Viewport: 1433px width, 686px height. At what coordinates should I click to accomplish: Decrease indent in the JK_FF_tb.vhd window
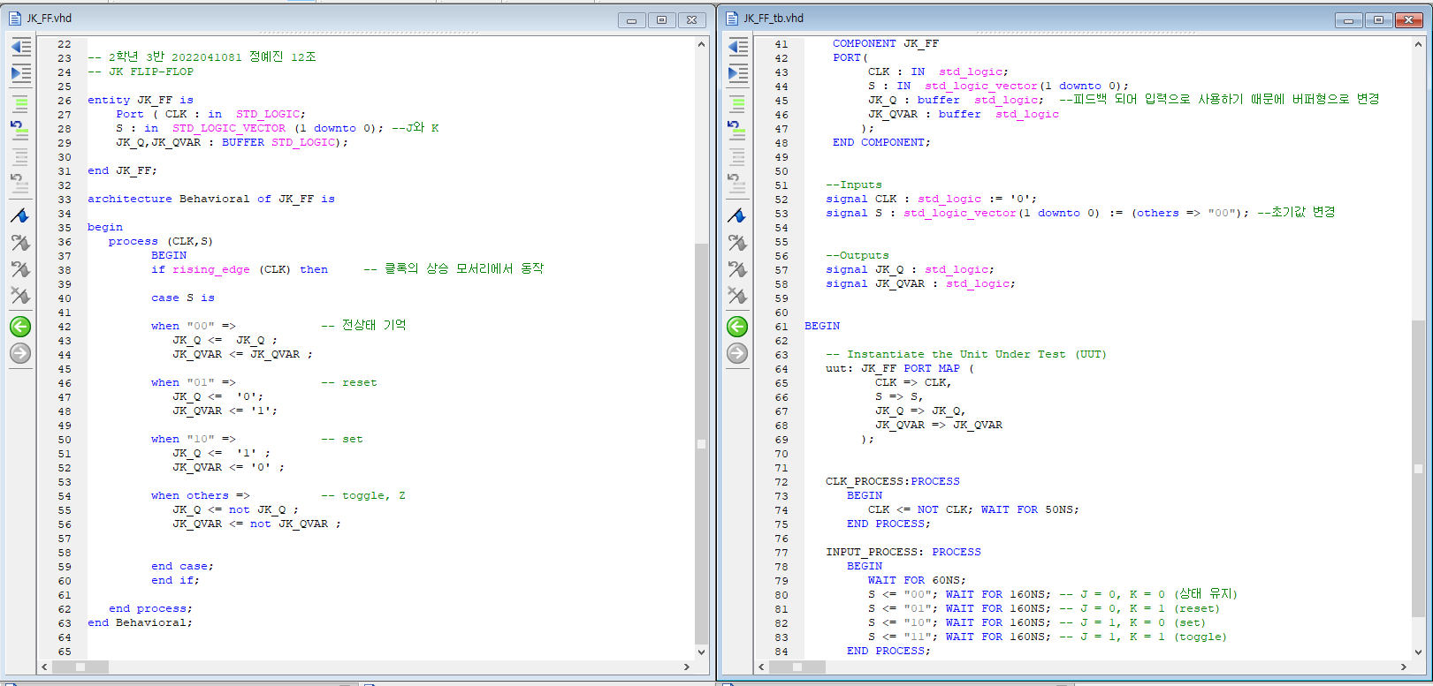point(737,47)
